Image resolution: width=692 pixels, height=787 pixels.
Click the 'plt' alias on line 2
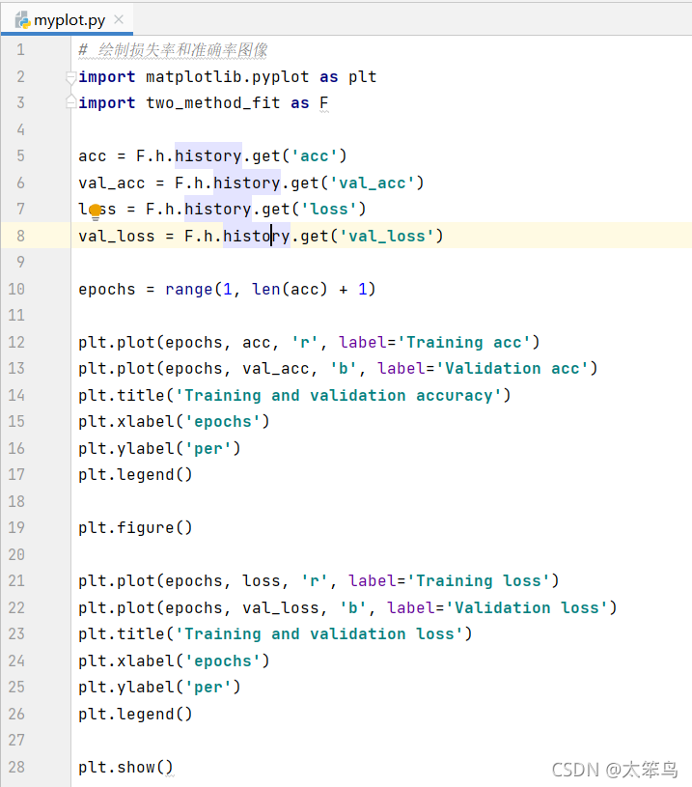[x=362, y=77]
